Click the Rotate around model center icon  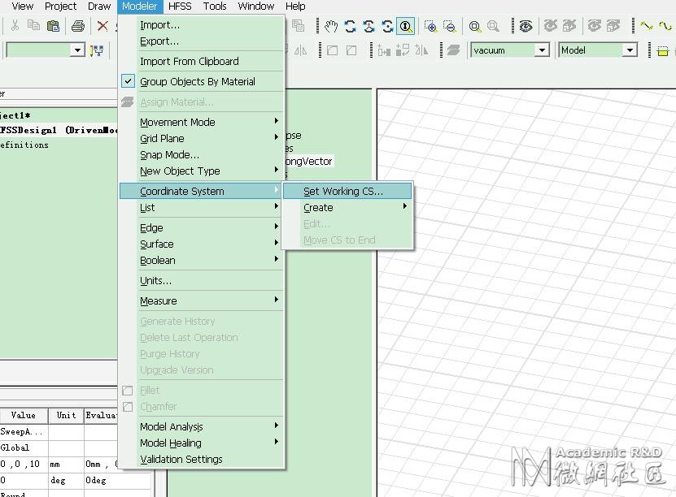point(369,27)
